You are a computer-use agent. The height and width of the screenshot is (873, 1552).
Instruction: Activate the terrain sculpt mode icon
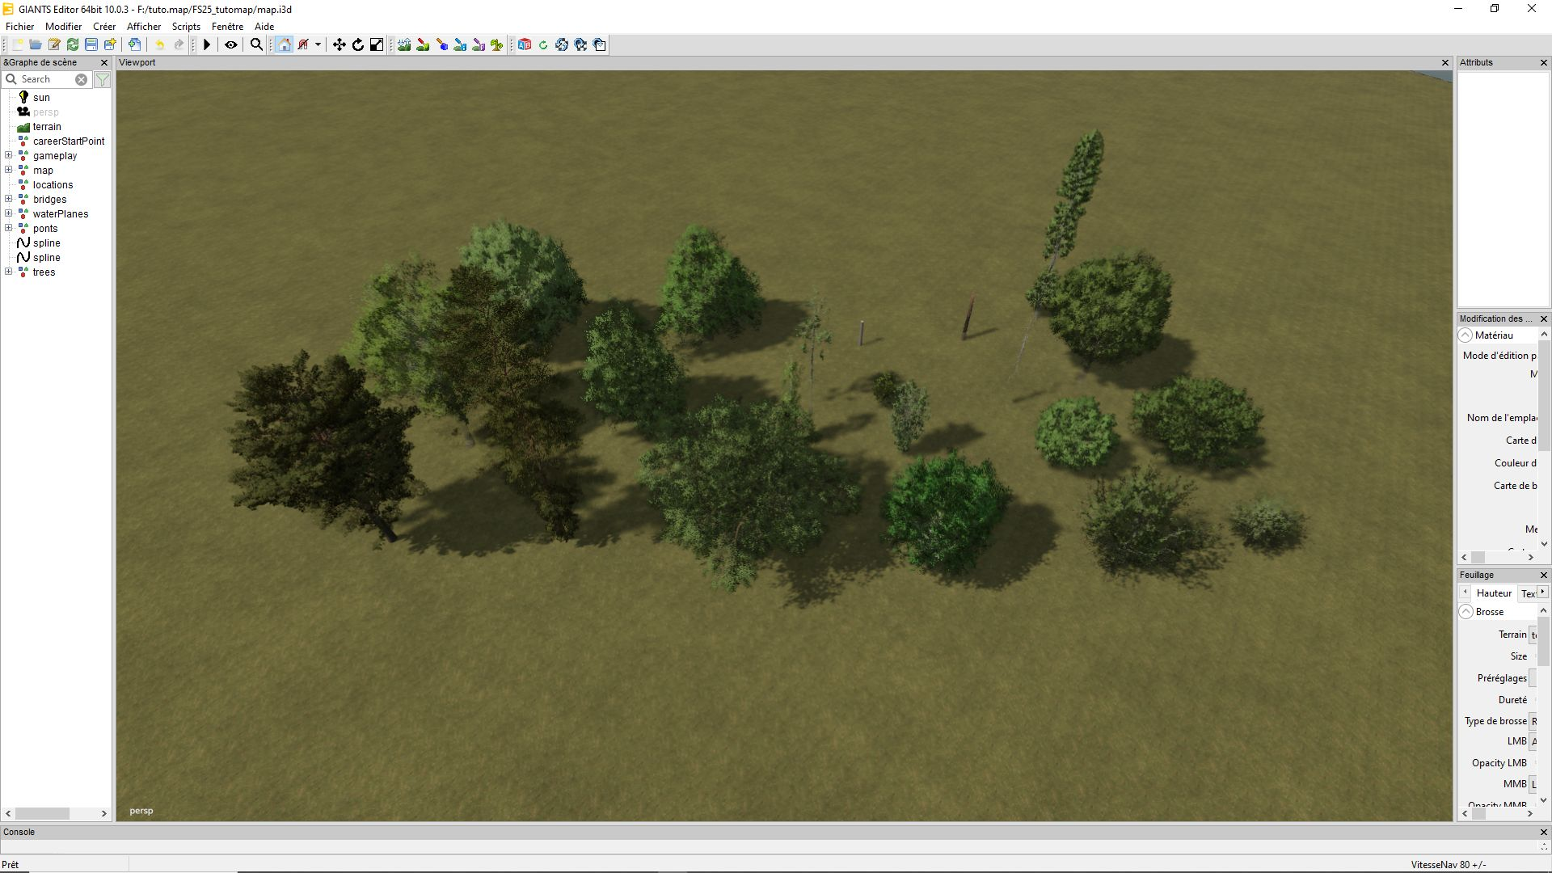click(x=404, y=44)
